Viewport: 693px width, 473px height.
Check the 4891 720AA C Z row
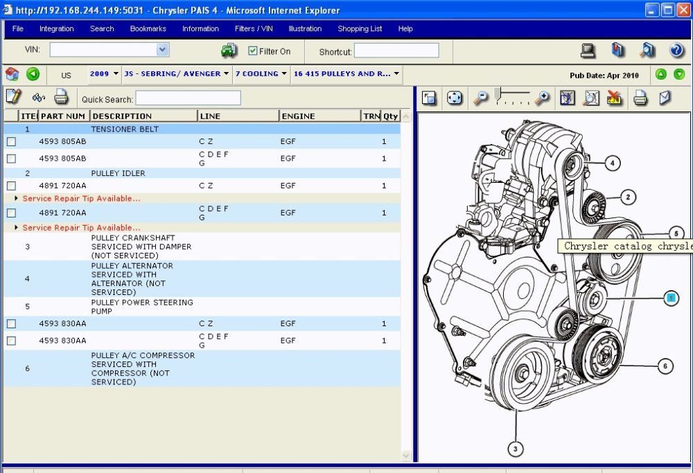pyautogui.click(x=12, y=186)
